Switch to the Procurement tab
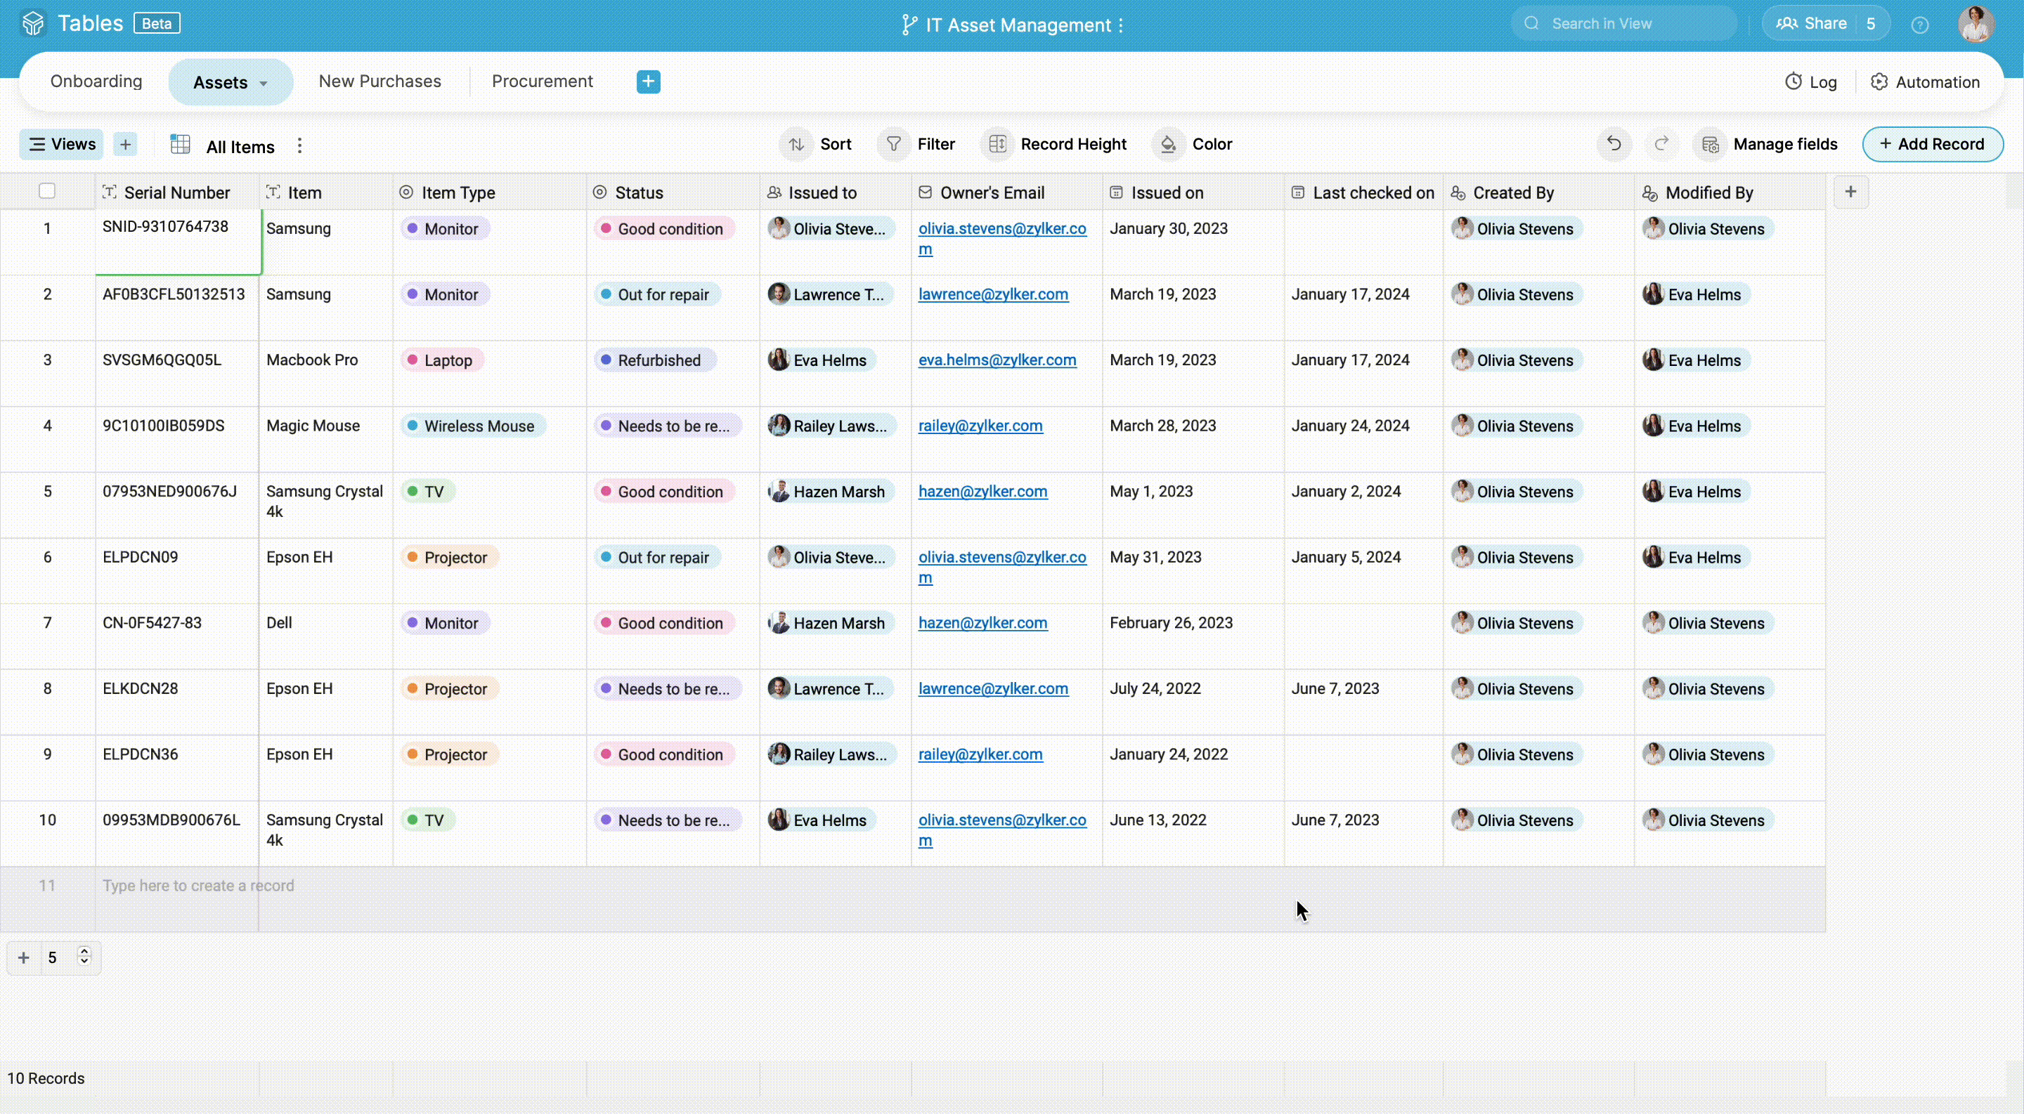The width and height of the screenshot is (2024, 1114). (542, 81)
